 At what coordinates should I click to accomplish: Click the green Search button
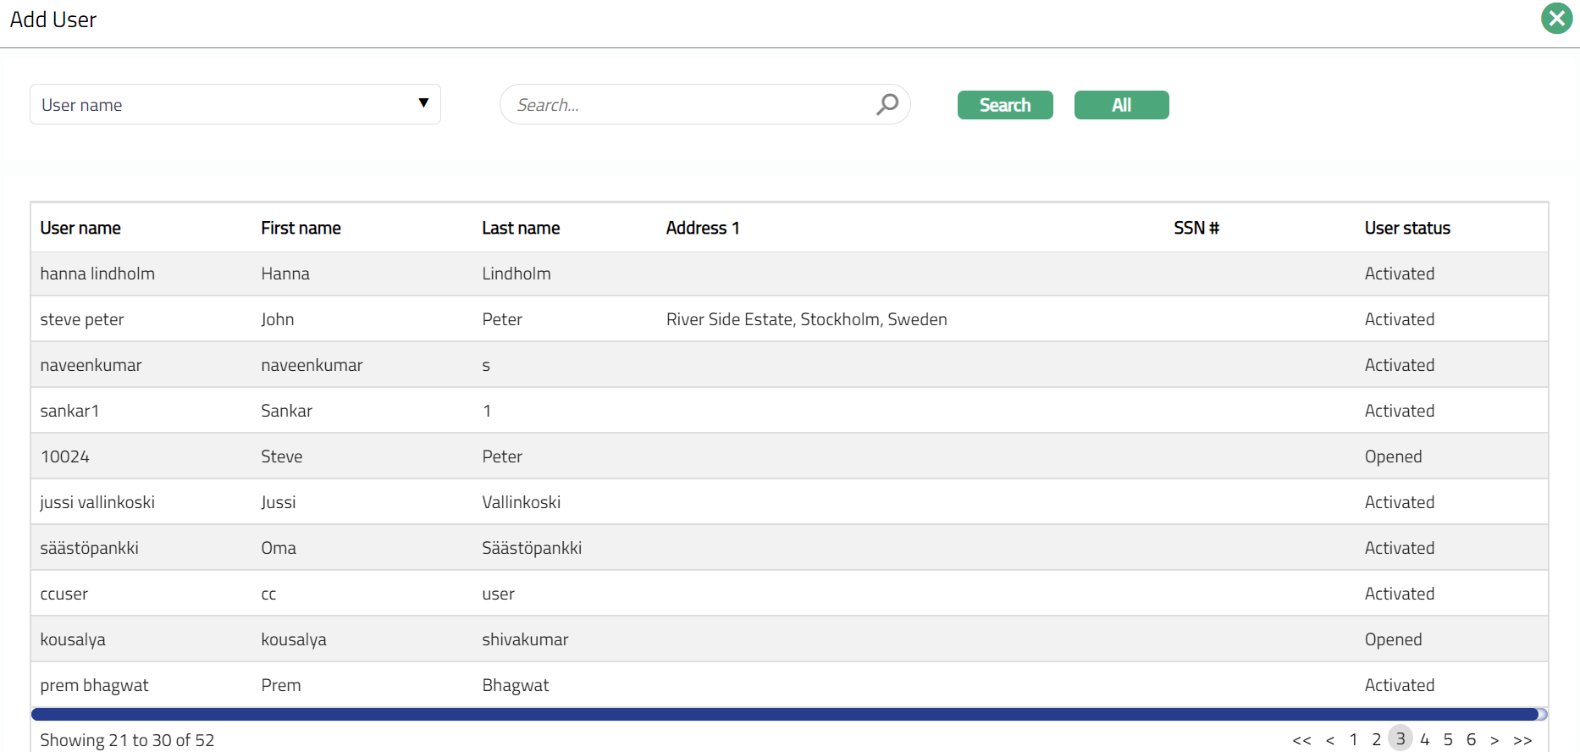point(1004,105)
